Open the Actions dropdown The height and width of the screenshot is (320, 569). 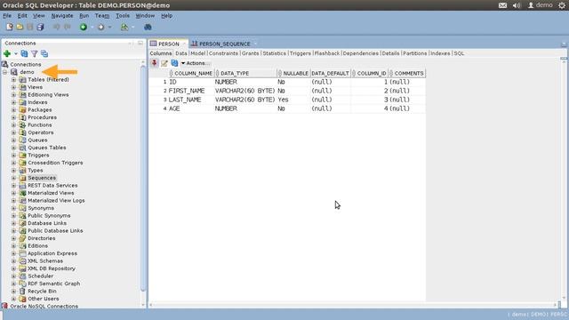(196, 63)
